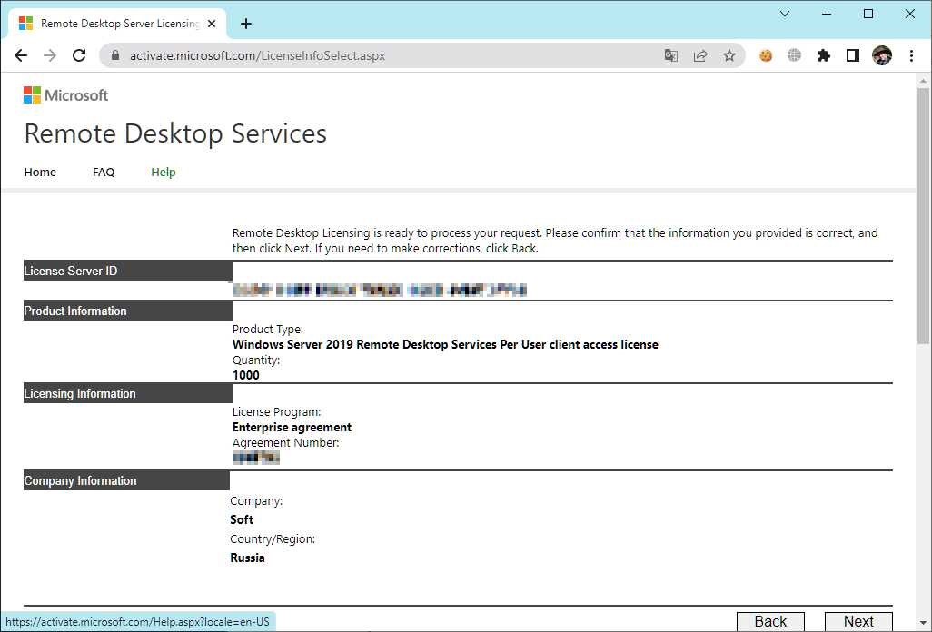The height and width of the screenshot is (632, 932).
Task: Go to Home menu item
Action: pos(40,173)
